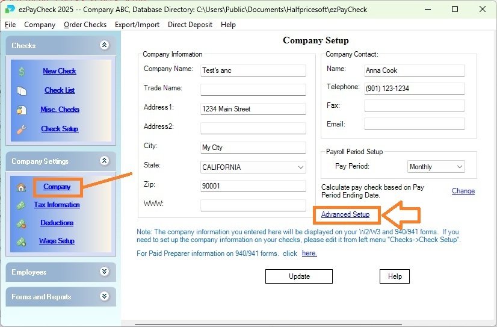The height and width of the screenshot is (327, 497).
Task: Expand the Forms and Reports section
Action: pos(104,296)
